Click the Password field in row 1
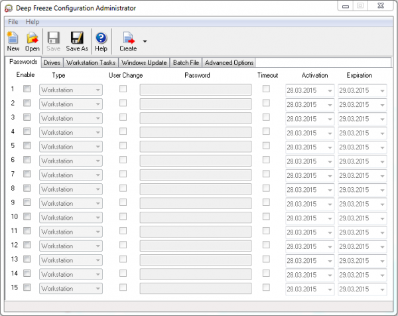398x316 pixels. (x=196, y=90)
